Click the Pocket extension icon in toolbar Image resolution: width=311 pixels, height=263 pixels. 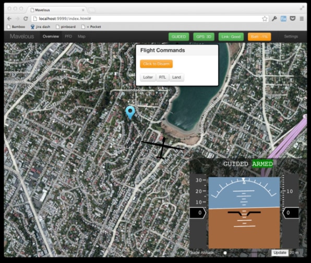293,19
